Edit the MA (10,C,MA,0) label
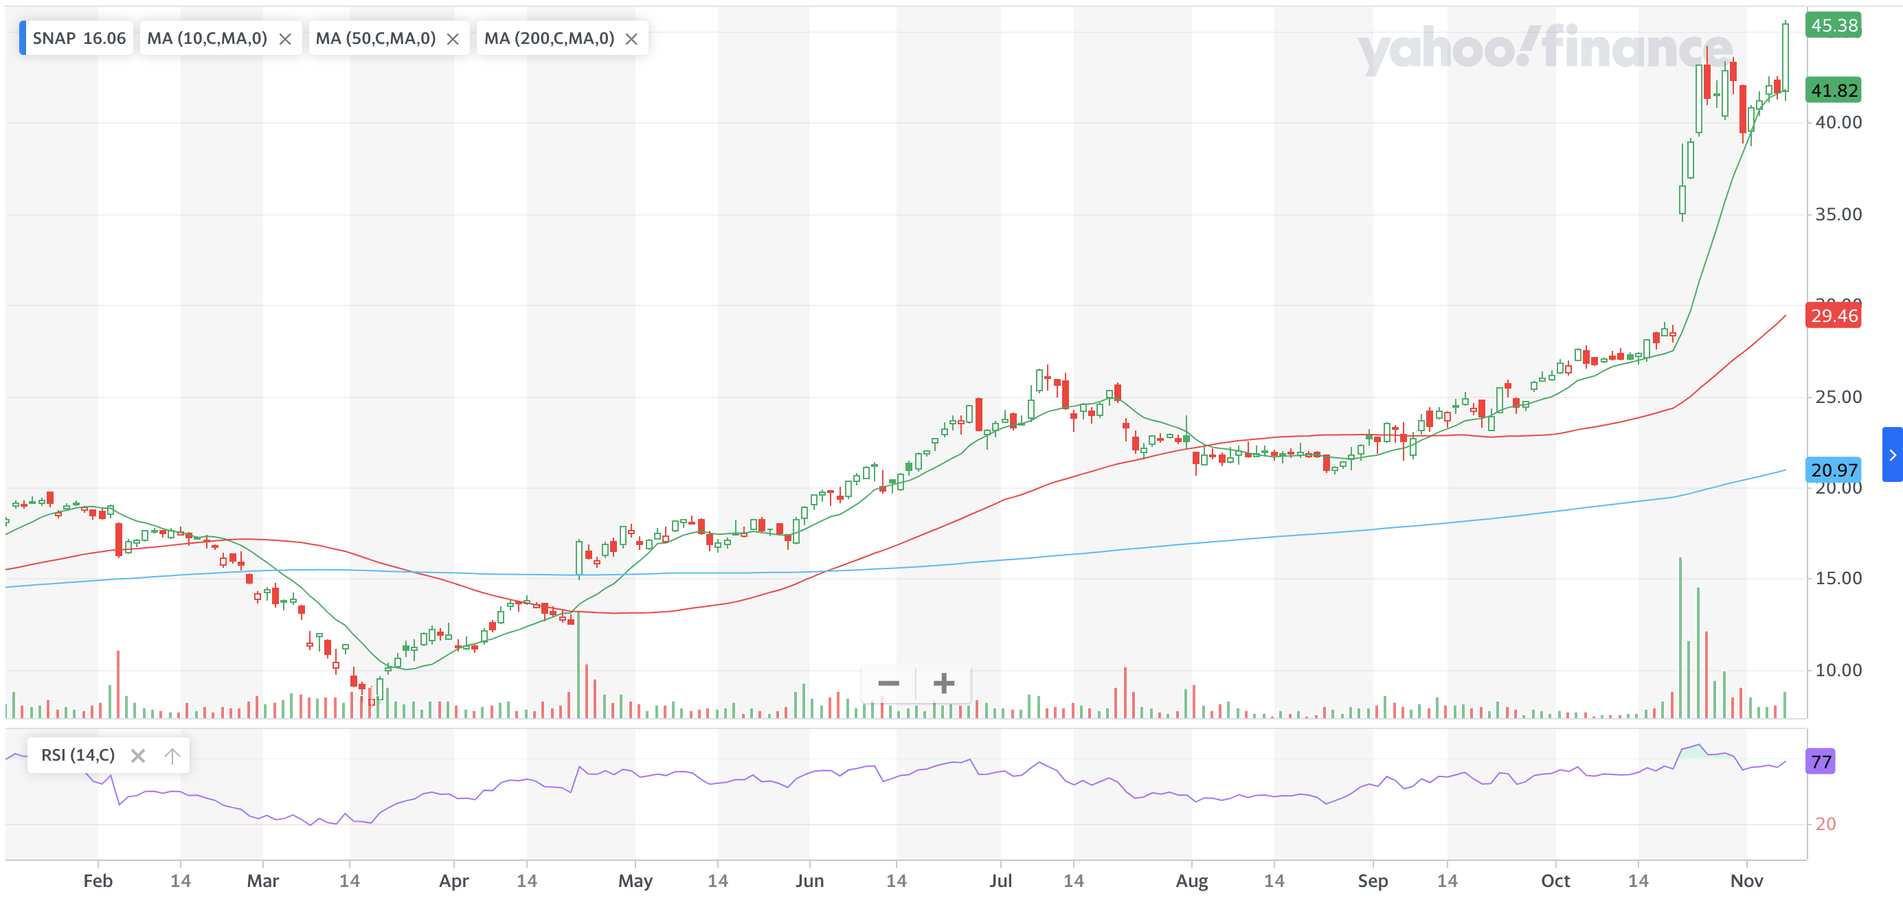The height and width of the screenshot is (898, 1903). coord(207,38)
